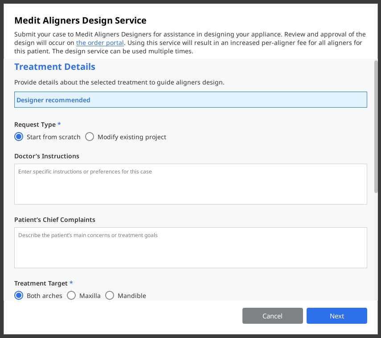Choose Maxilla as treatment target
The height and width of the screenshot is (338, 381).
[x=71, y=296]
